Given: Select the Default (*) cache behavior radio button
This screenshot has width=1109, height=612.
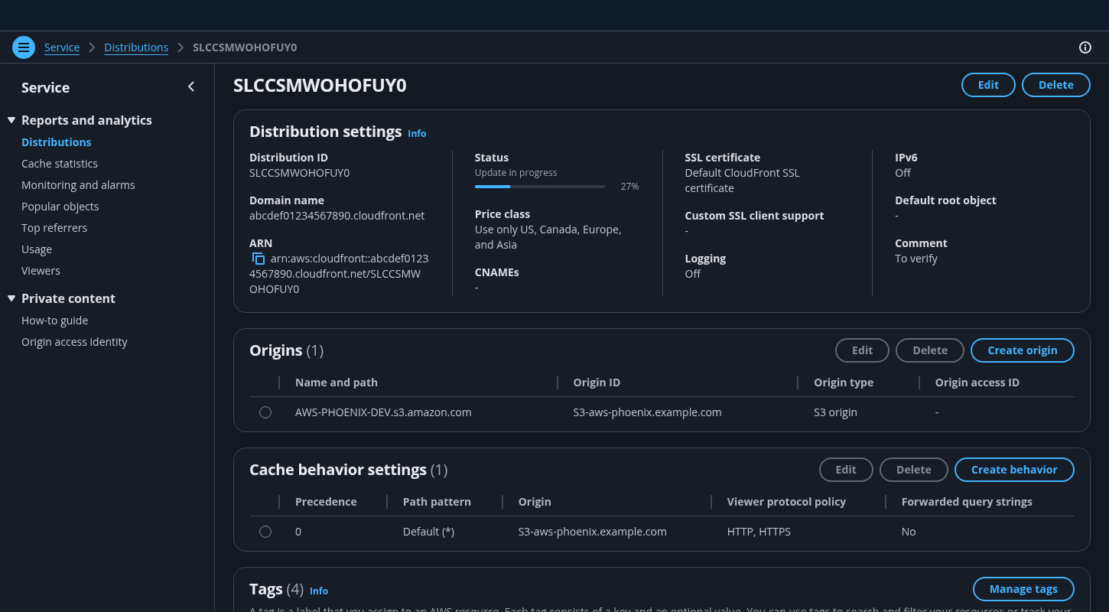Looking at the screenshot, I should tap(265, 532).
